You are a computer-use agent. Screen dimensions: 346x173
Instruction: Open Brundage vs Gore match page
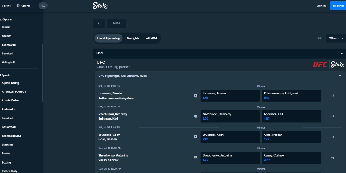(x=109, y=137)
